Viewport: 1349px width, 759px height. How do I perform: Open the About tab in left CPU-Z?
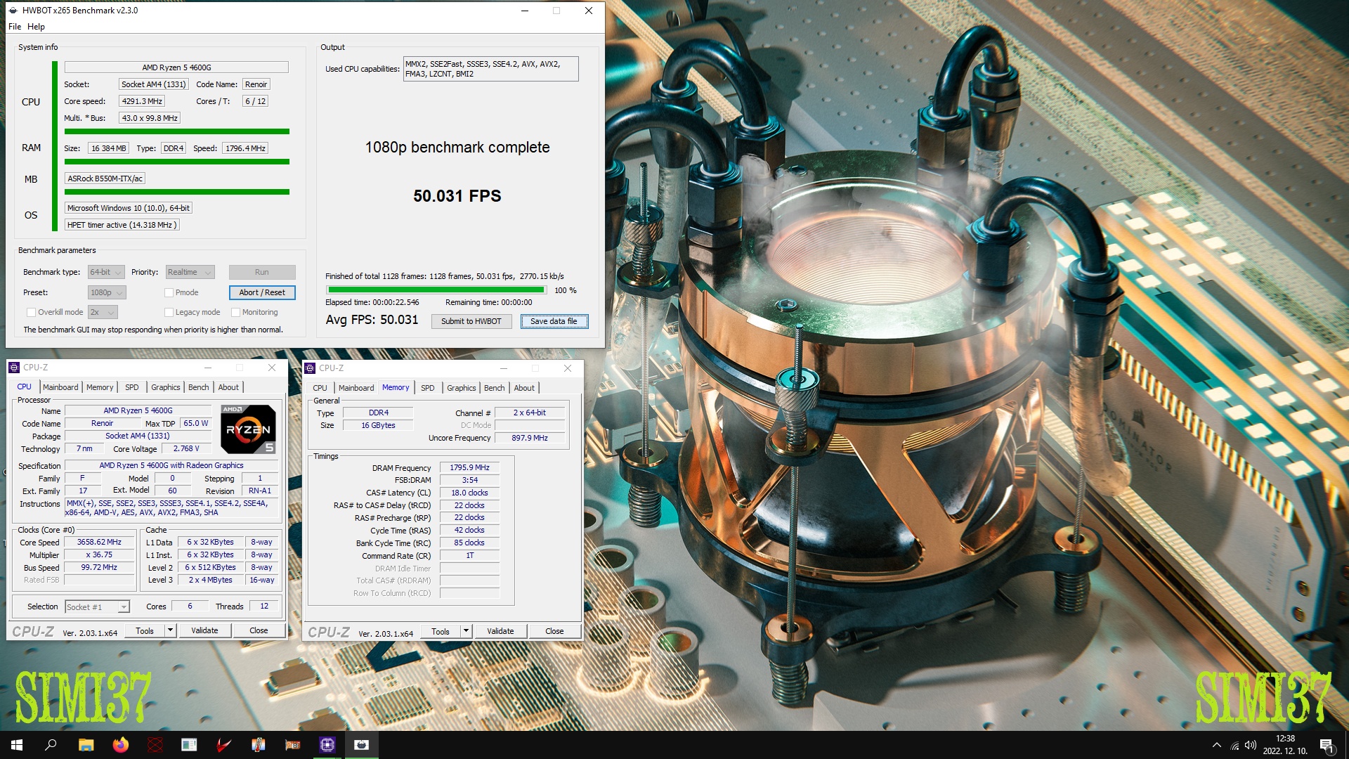click(228, 387)
